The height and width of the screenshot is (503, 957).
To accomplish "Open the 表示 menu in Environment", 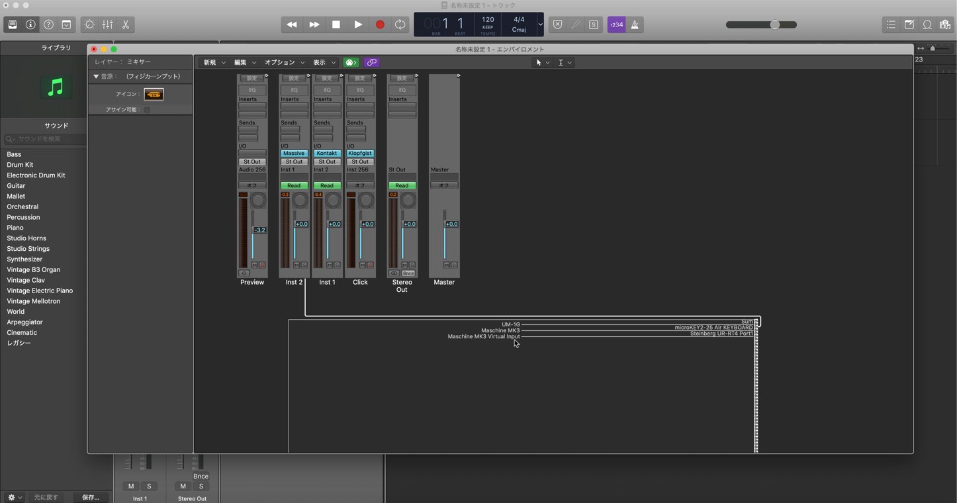I will click(324, 62).
